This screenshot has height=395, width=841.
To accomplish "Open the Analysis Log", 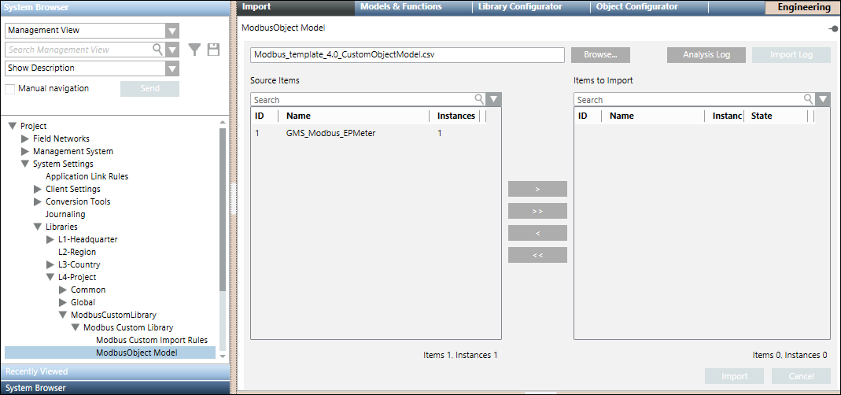I will [706, 55].
